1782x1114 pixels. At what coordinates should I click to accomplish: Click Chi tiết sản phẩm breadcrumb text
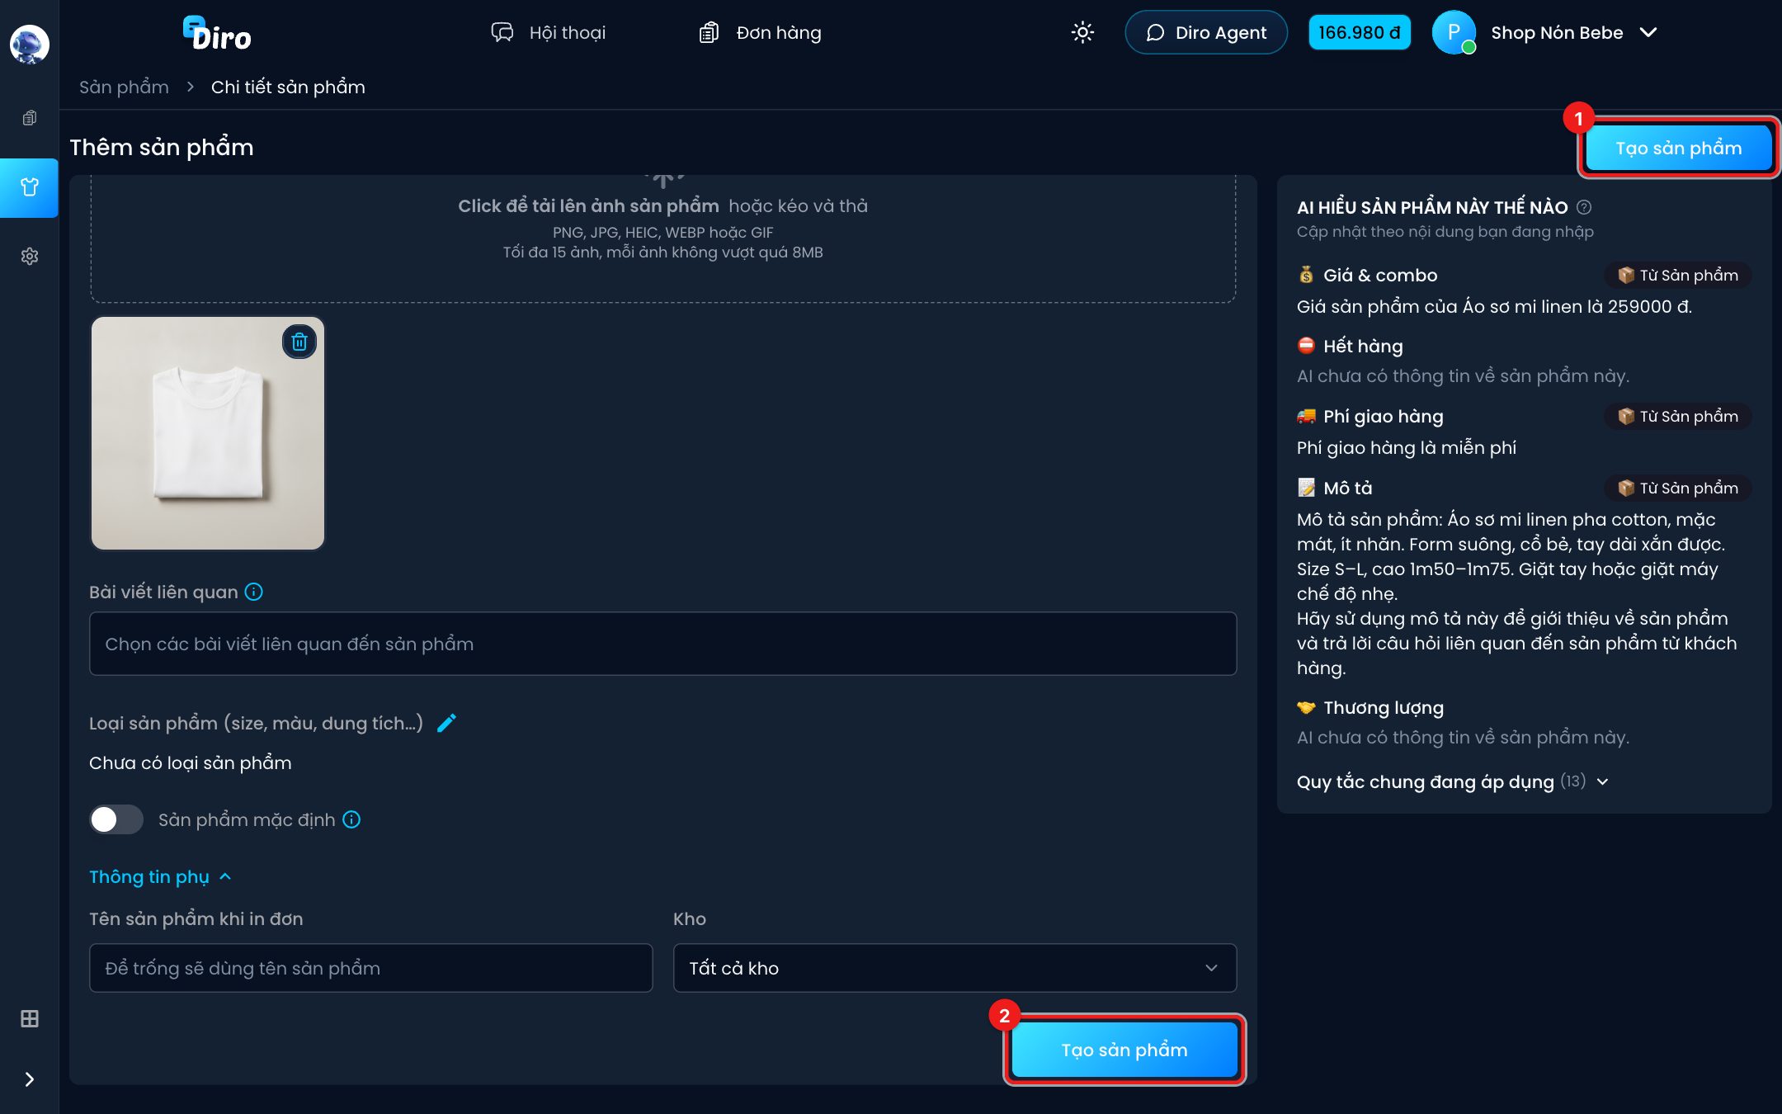(288, 87)
